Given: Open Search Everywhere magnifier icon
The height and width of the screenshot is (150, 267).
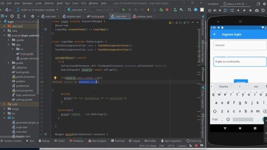Looking at the screenshot, I should (189, 10).
